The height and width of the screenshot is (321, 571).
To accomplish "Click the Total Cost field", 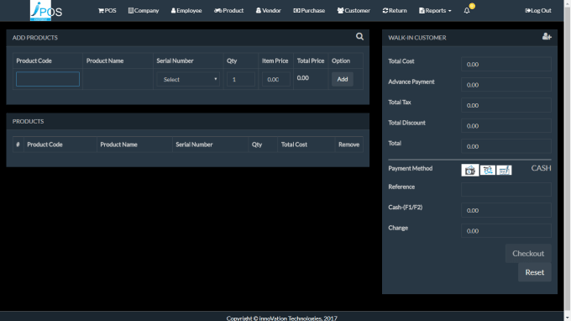I will [x=506, y=64].
